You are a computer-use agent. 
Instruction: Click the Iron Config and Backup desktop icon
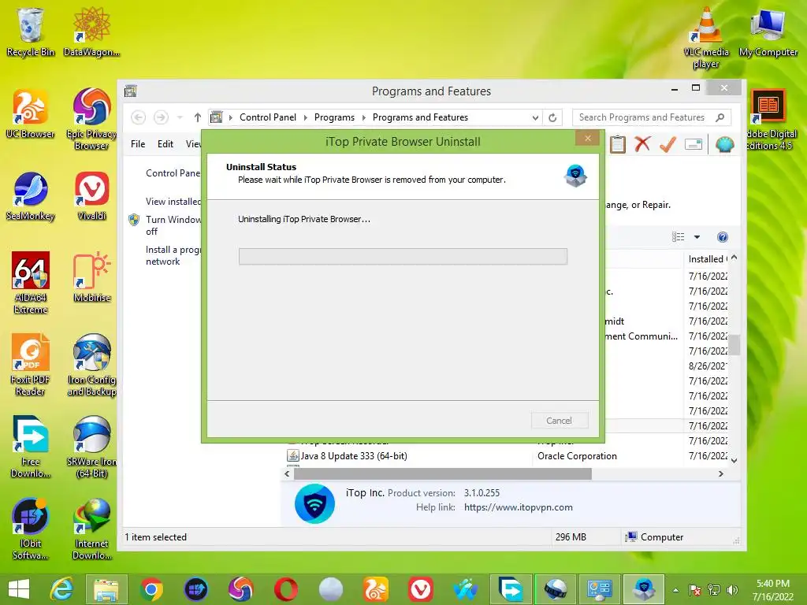click(x=91, y=366)
